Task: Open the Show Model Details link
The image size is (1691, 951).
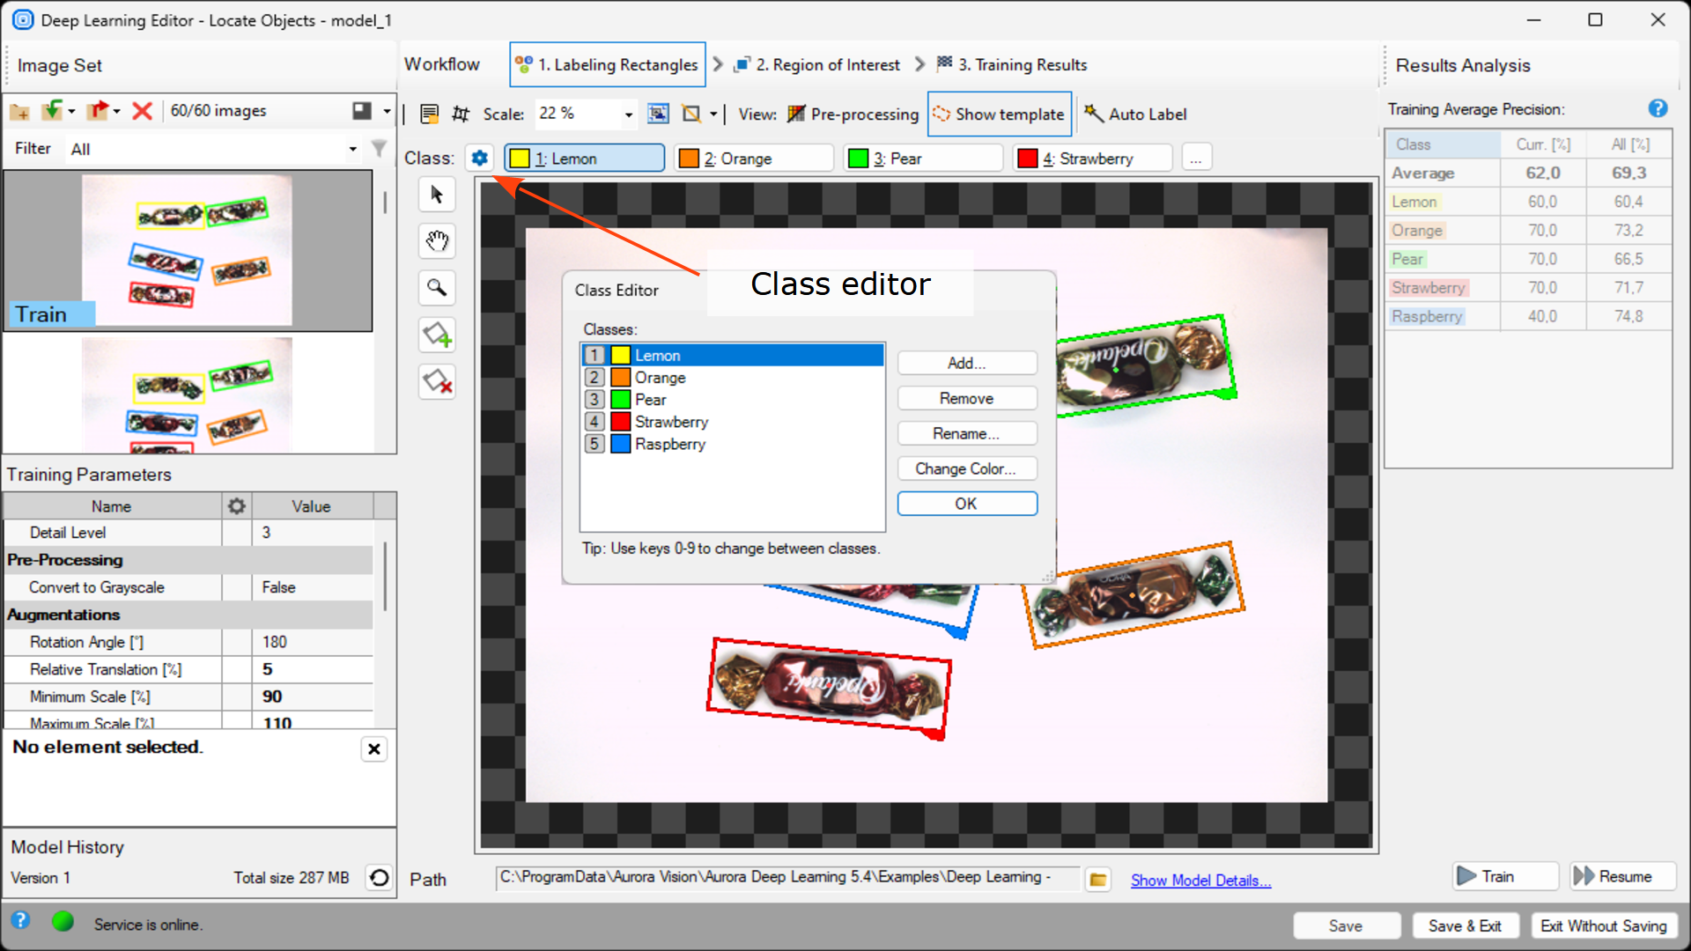Action: click(1200, 881)
